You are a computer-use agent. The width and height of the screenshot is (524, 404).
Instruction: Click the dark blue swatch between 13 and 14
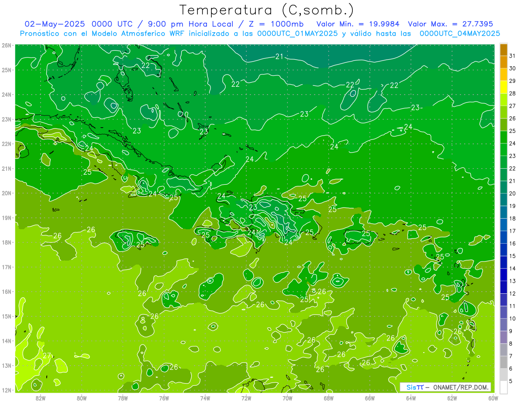coord(503,275)
